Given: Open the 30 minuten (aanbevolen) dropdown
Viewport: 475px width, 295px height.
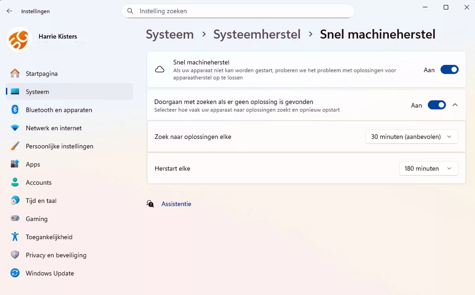Looking at the screenshot, I should pos(412,137).
